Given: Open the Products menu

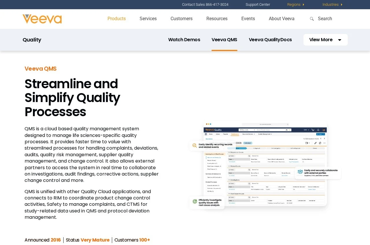Looking at the screenshot, I should coord(116,19).
